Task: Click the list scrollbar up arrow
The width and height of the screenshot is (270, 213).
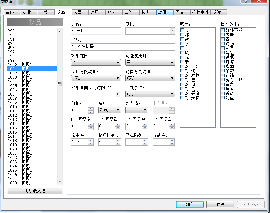Action: (x=60, y=32)
